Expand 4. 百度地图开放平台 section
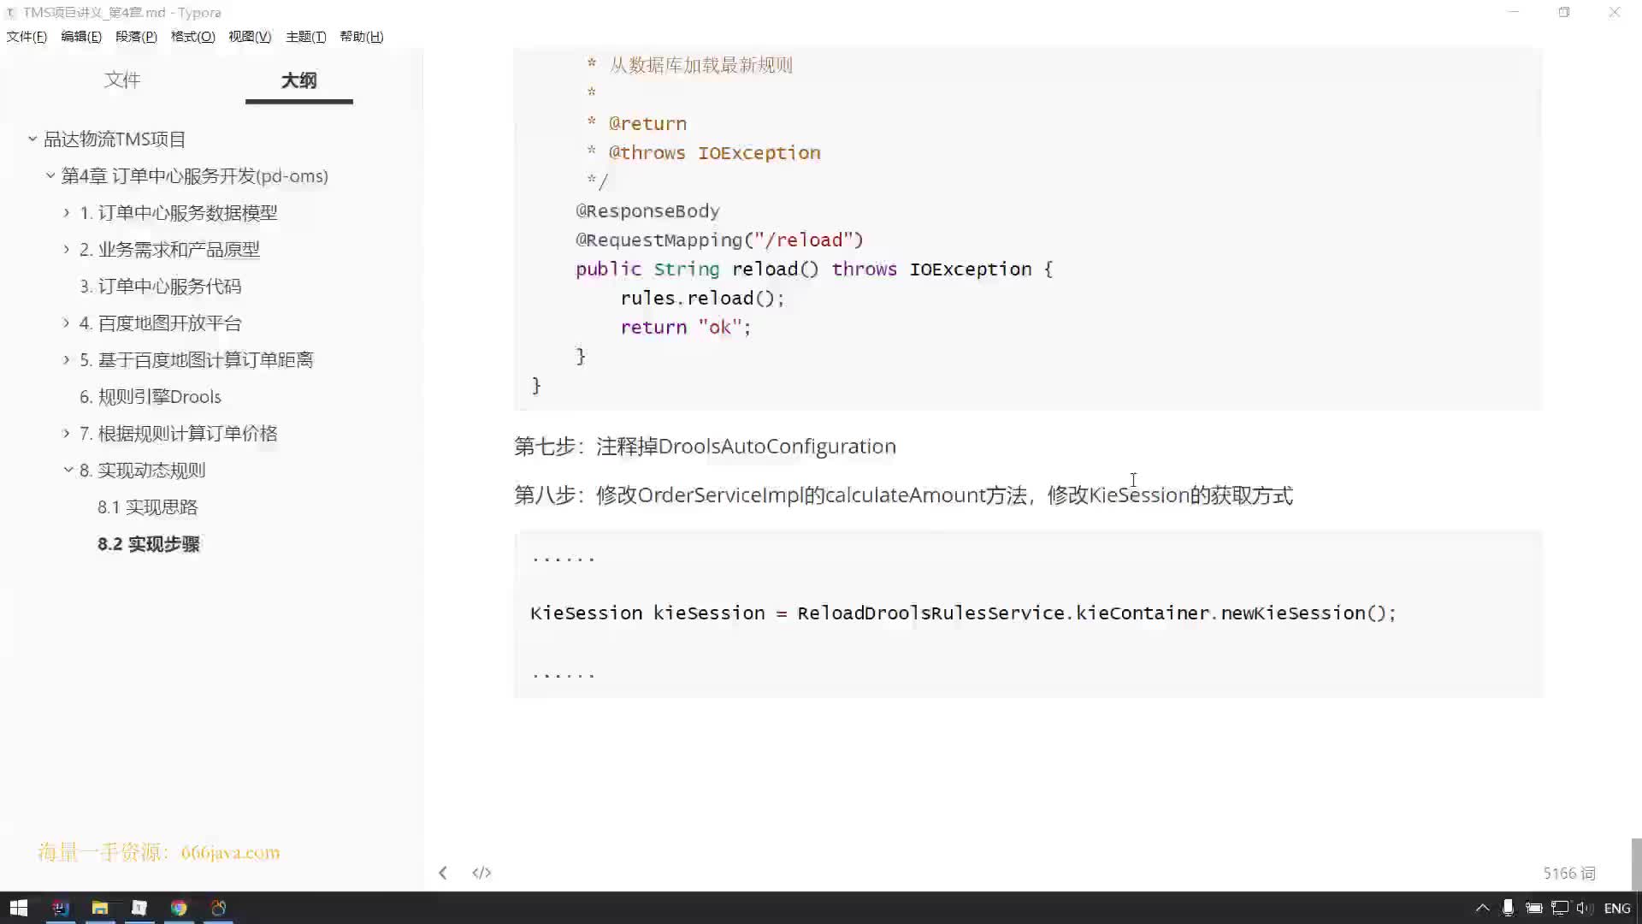This screenshot has width=1642, height=924. [67, 323]
